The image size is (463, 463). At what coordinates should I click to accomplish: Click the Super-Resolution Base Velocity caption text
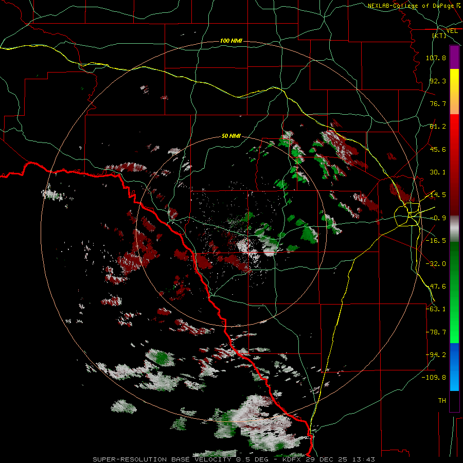[x=234, y=459]
